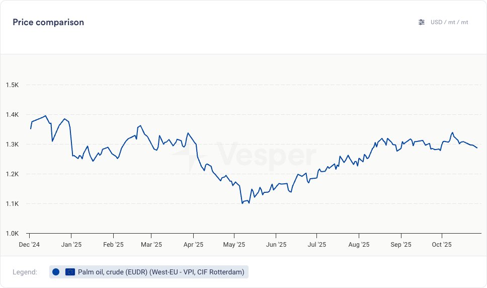Click the Jul '25 x-axis label

pyautogui.click(x=316, y=245)
